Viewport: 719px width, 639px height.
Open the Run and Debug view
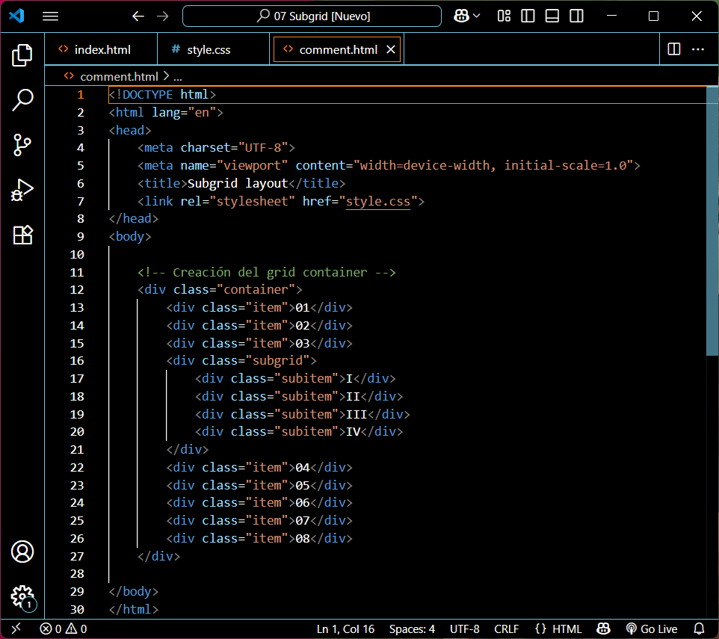click(22, 190)
